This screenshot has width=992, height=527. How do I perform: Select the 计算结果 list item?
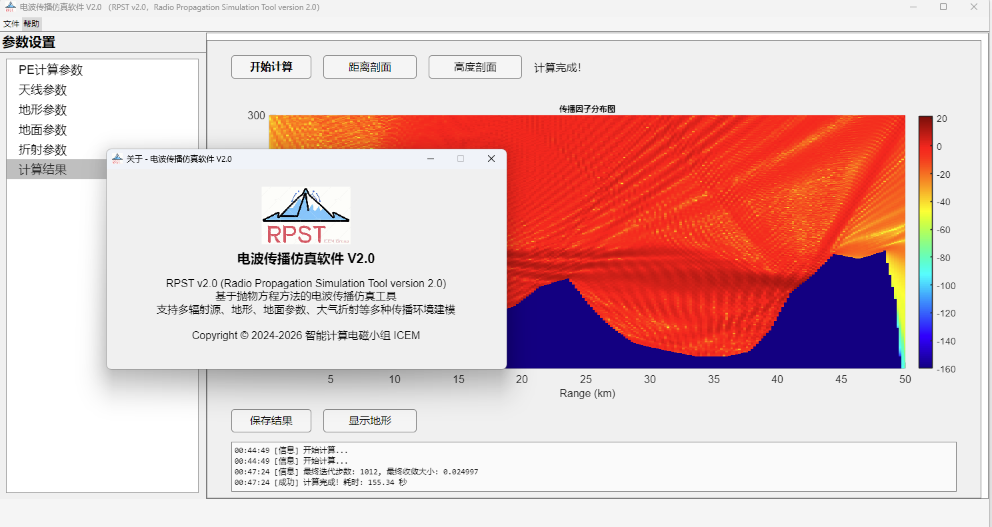(43, 170)
